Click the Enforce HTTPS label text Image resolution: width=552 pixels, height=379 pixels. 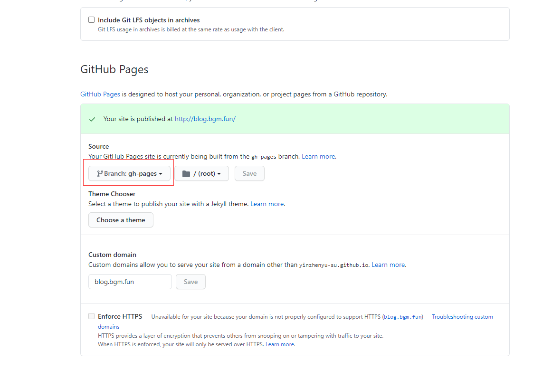pos(120,316)
